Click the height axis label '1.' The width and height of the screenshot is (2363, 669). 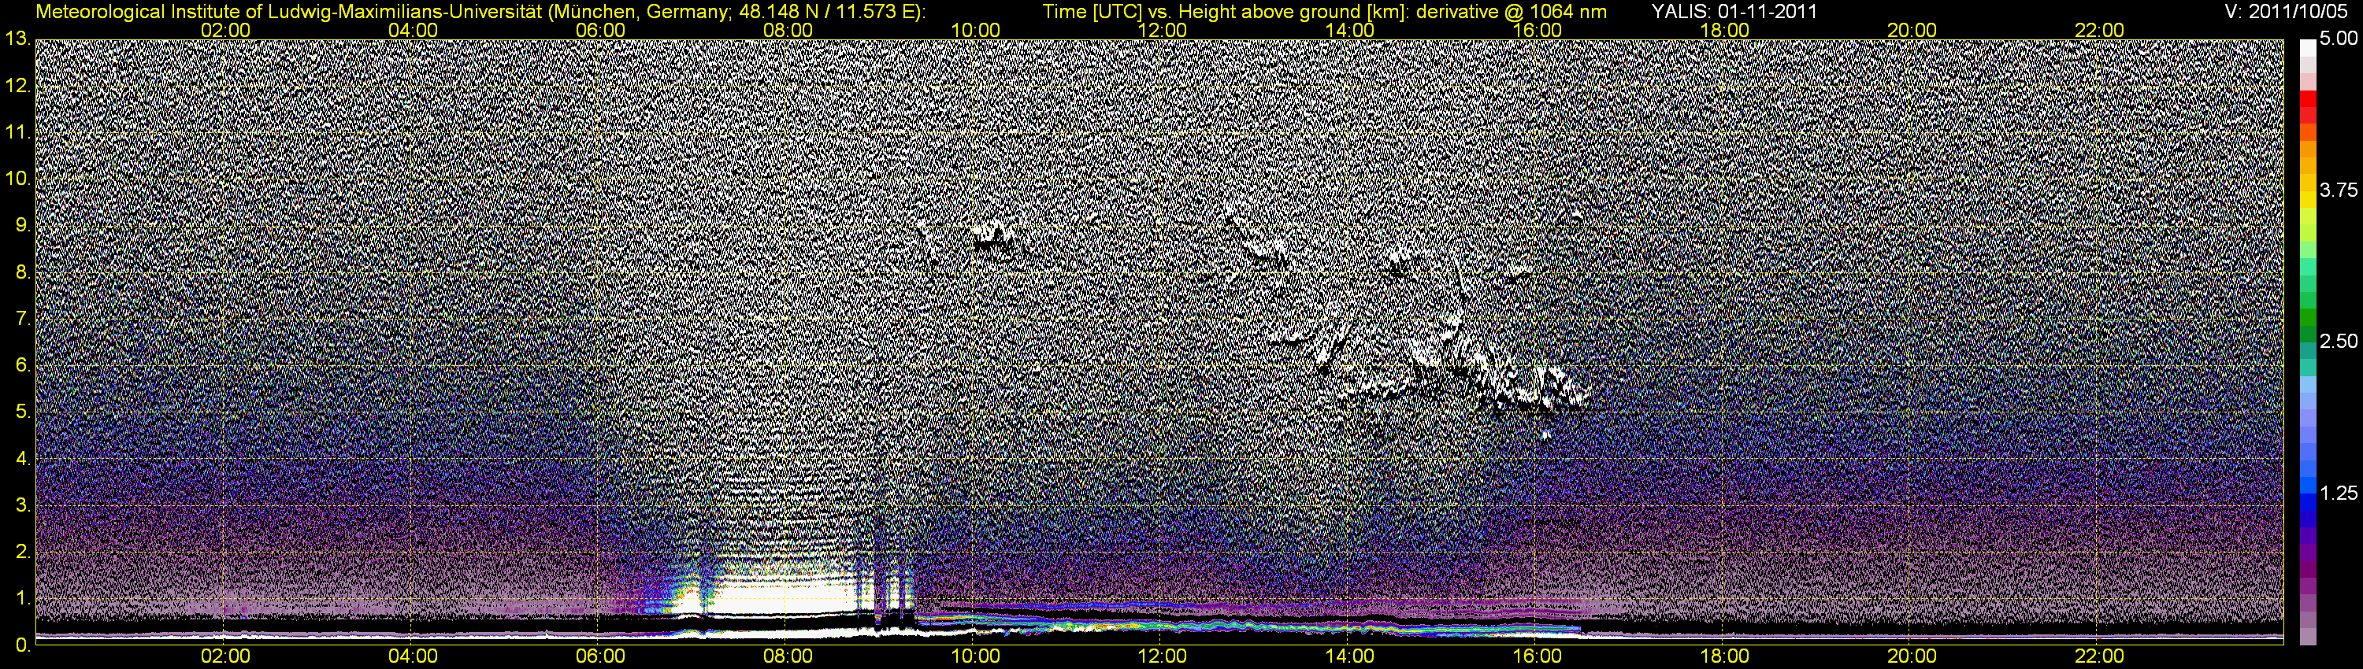(22, 598)
